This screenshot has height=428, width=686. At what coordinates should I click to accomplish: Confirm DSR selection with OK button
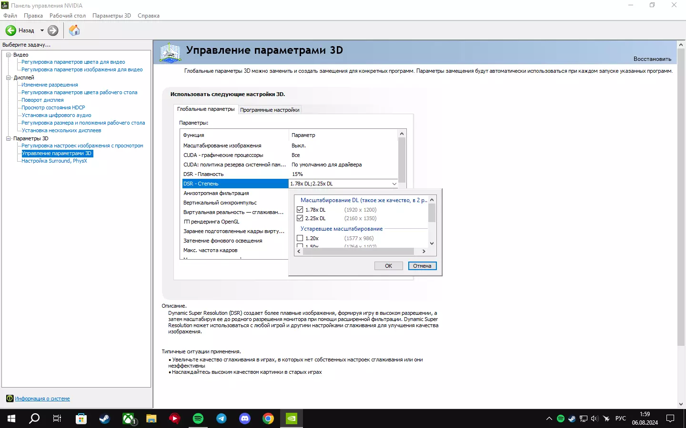point(388,266)
